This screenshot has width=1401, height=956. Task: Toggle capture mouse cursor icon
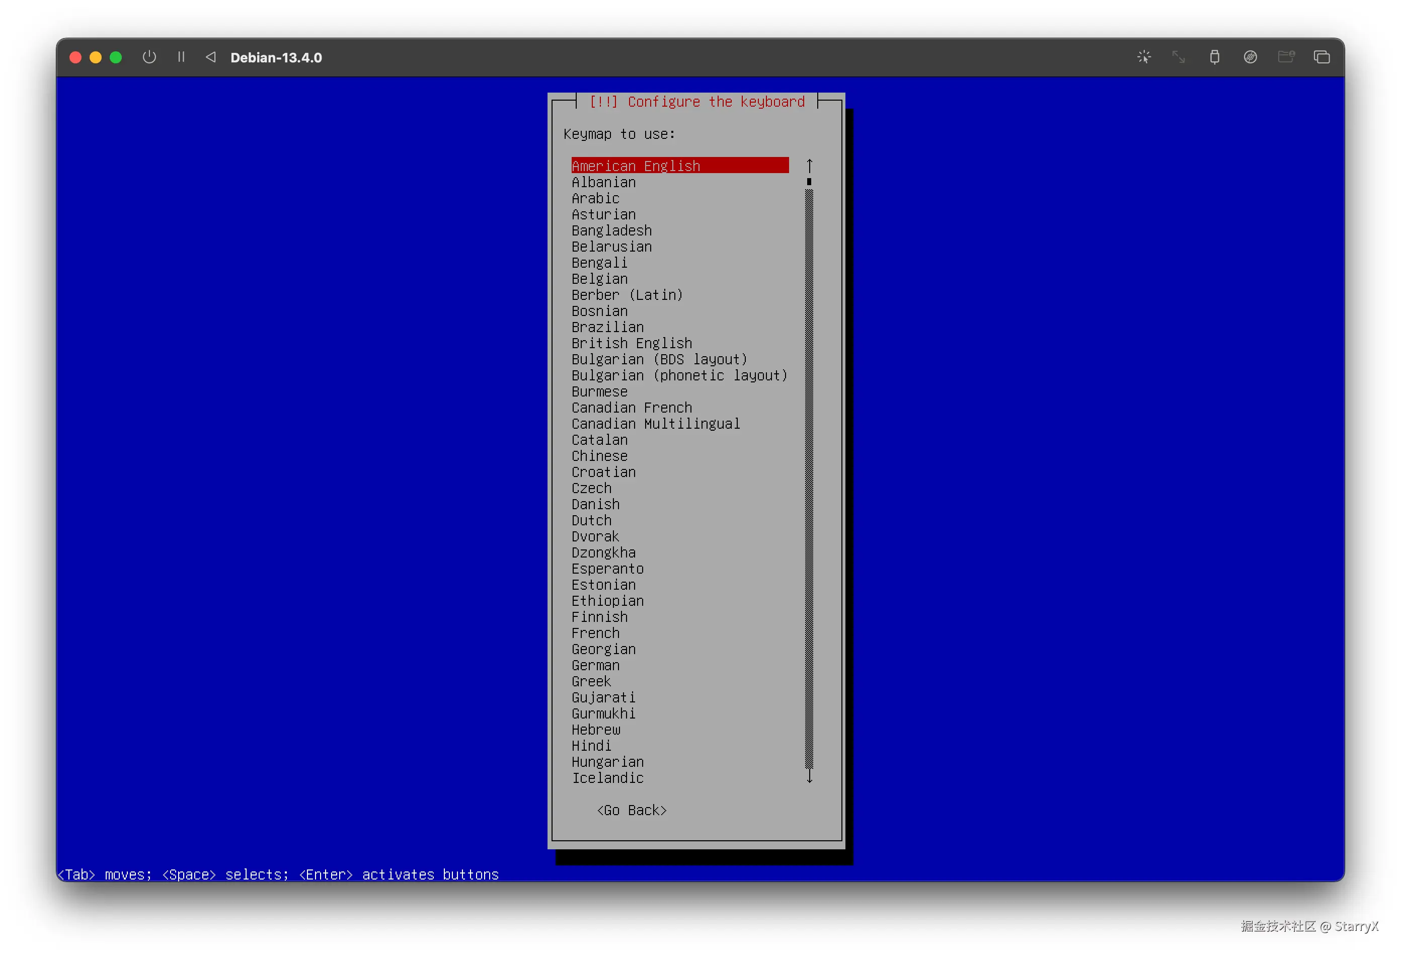(1143, 57)
